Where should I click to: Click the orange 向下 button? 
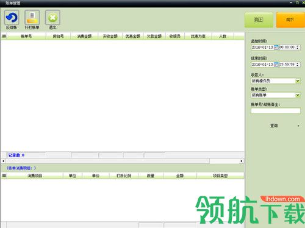point(290,20)
